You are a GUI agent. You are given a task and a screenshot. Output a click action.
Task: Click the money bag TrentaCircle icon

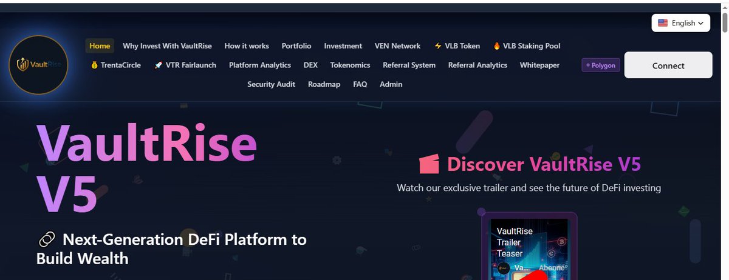[94, 65]
